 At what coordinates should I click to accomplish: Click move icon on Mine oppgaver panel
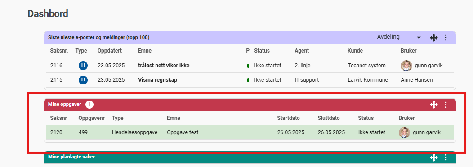[433, 105]
